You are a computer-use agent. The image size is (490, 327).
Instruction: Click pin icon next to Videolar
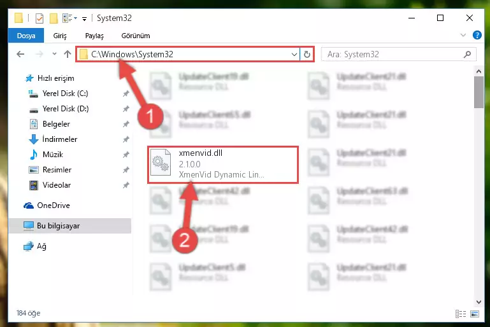coord(126,185)
